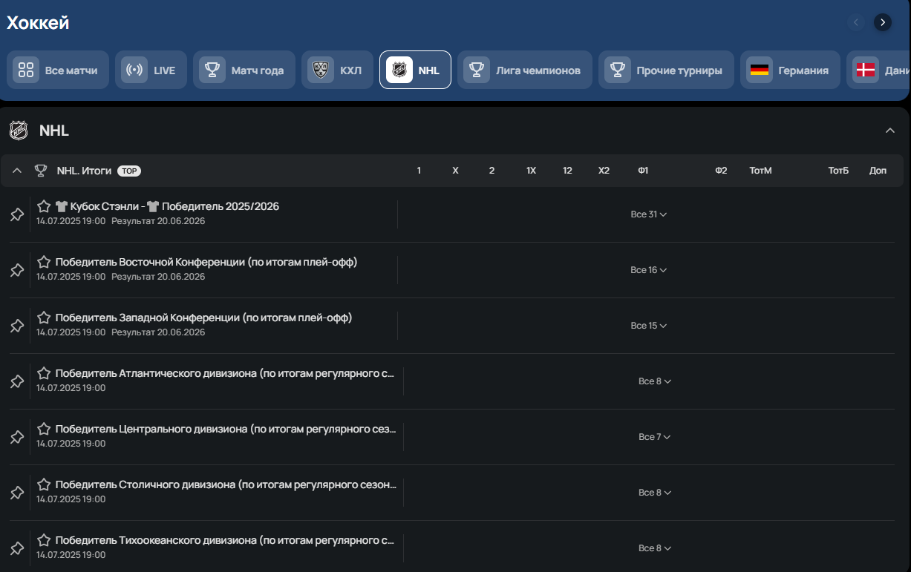
Task: Click the Доп column header
Action: (x=878, y=171)
